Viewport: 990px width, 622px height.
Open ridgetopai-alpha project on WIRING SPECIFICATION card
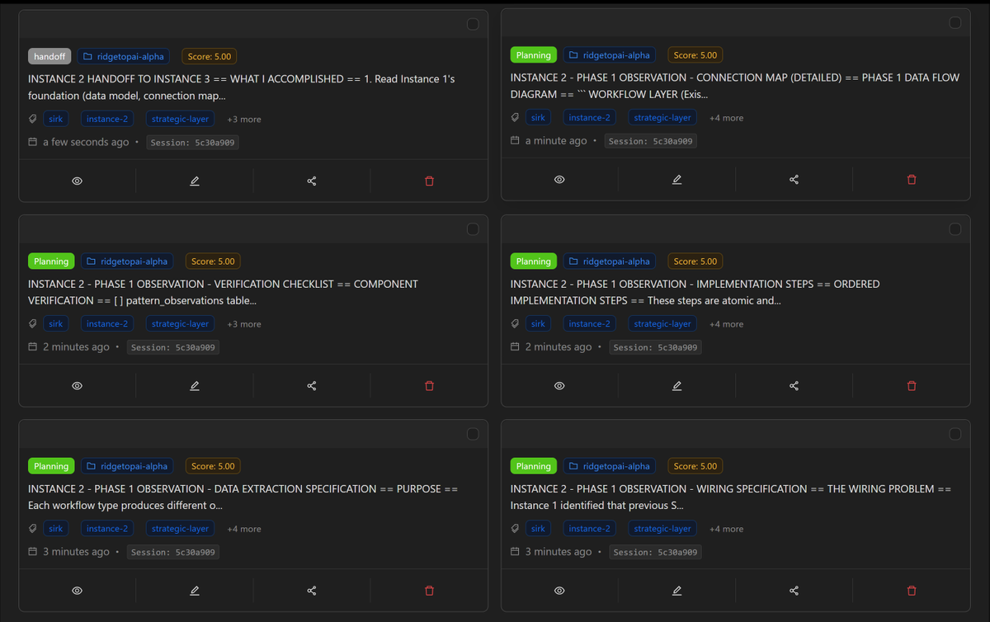610,466
